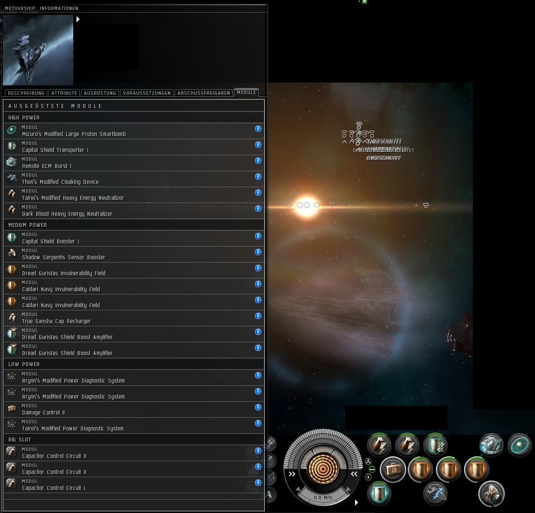
Task: Open the Abschussfreigaben tab
Action: pos(204,93)
